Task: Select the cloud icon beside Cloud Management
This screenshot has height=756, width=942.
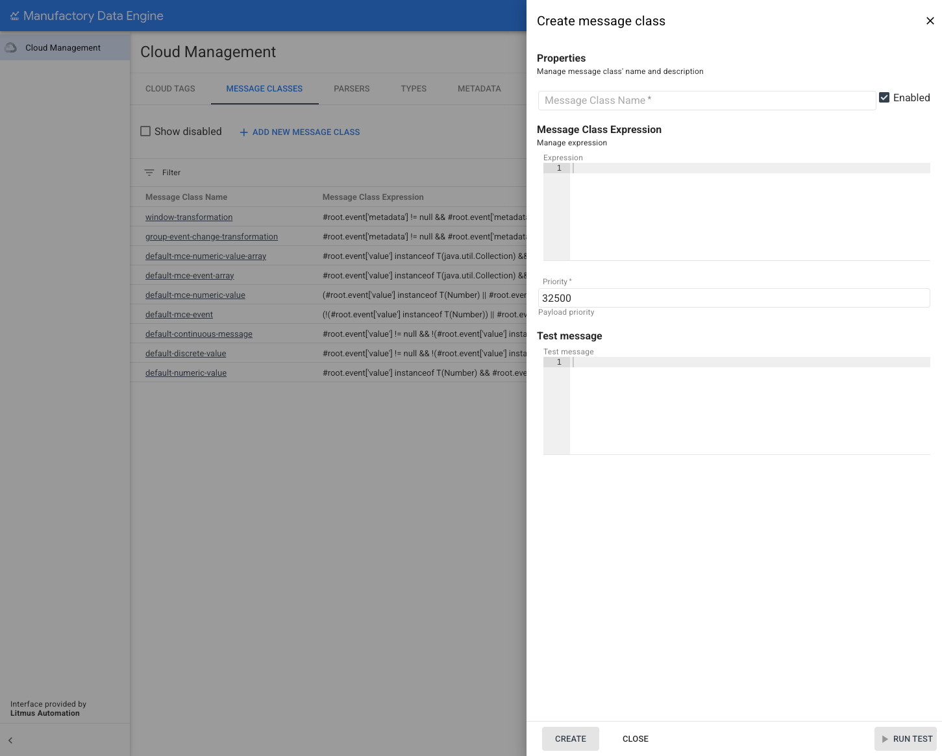Action: point(10,47)
